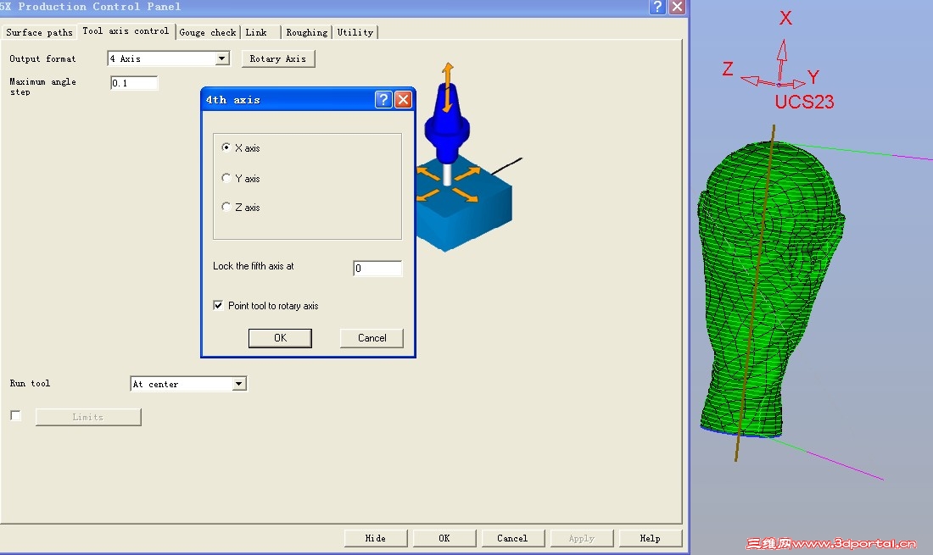Click the tool axis illustration image

coord(468,158)
